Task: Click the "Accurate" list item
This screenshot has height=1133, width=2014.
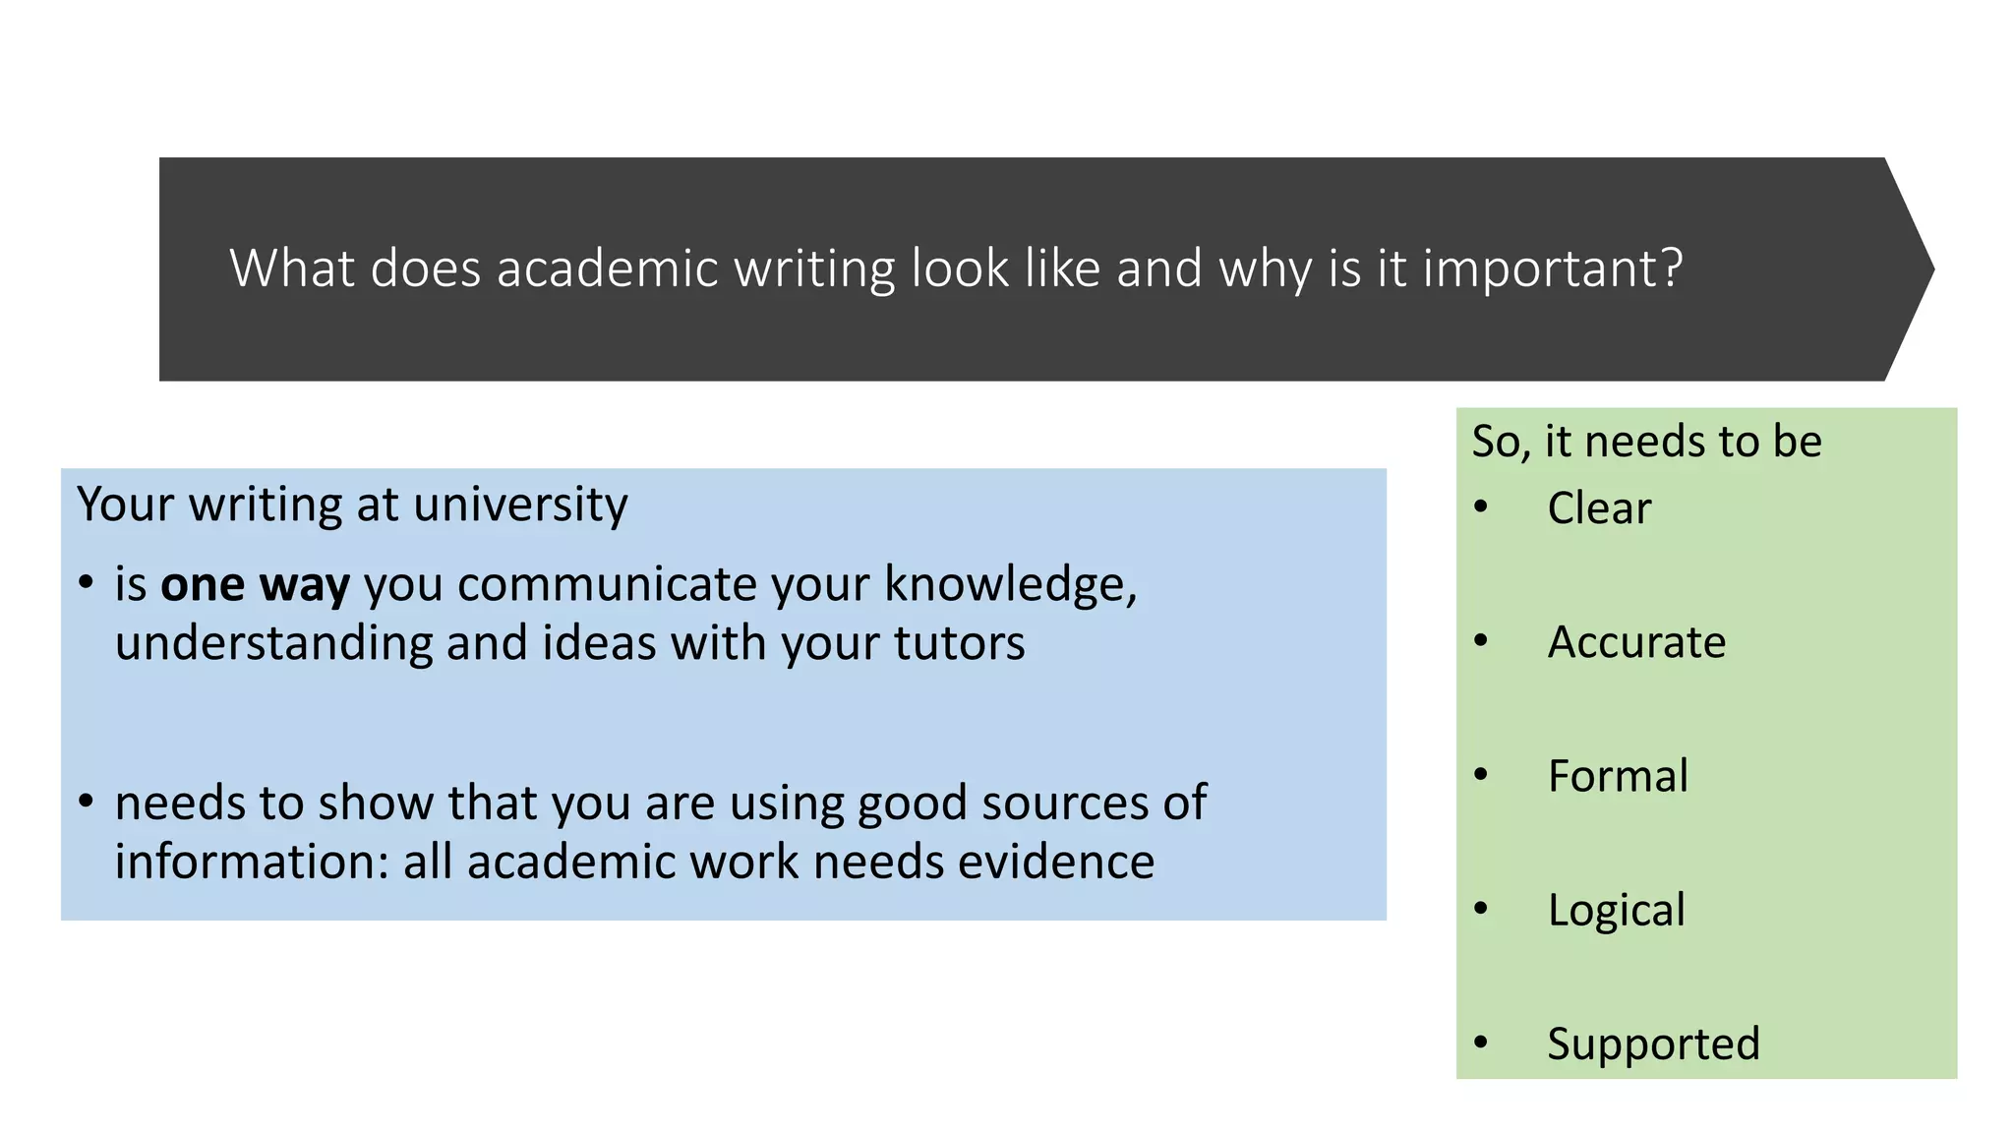Action: 1636,642
